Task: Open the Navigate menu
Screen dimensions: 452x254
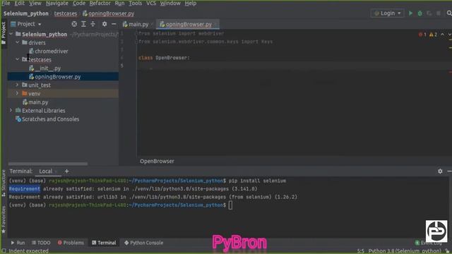Action: click(57, 3)
